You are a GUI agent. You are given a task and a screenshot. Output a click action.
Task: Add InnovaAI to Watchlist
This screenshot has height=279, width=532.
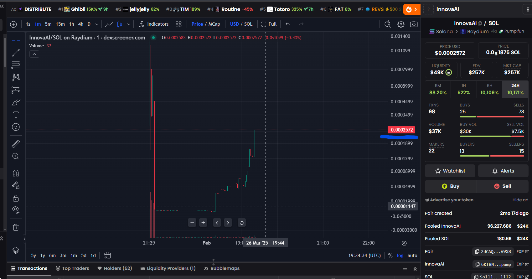point(450,171)
